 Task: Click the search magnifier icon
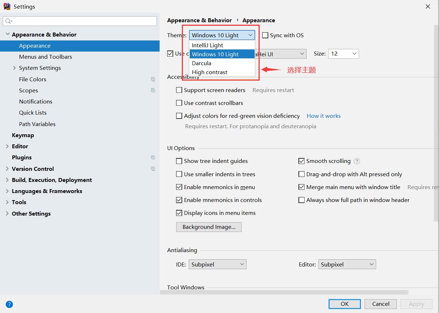coord(8,21)
